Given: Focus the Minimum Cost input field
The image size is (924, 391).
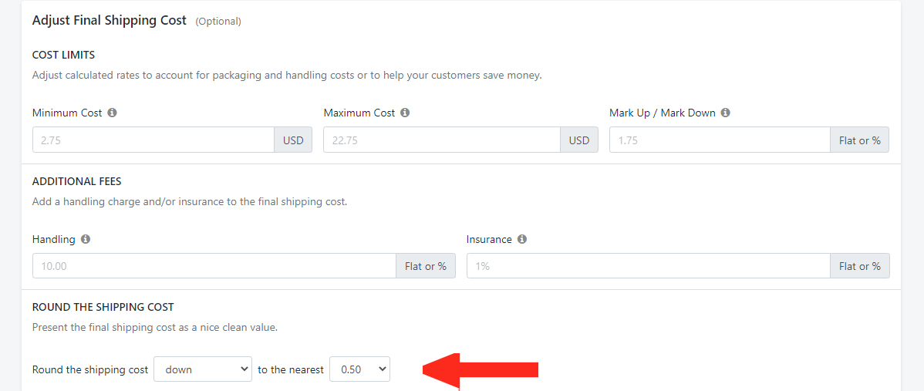Looking at the screenshot, I should point(153,140).
